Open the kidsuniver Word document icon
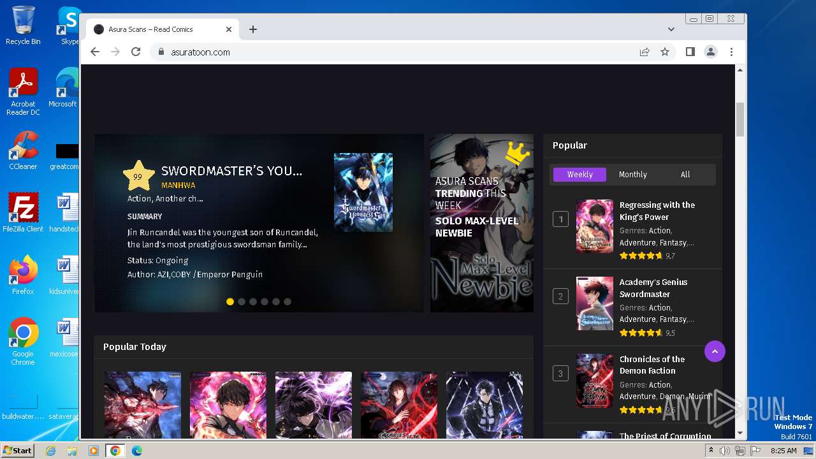Viewport: 816px width, 459px height. [64, 275]
